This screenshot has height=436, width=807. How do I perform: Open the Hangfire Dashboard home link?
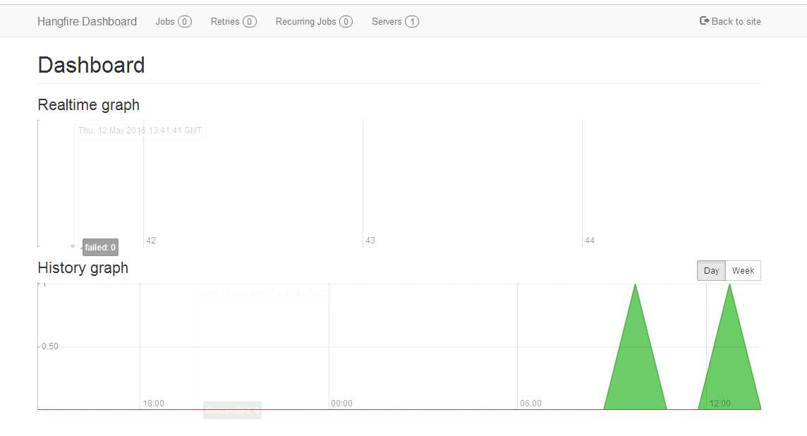pos(87,22)
